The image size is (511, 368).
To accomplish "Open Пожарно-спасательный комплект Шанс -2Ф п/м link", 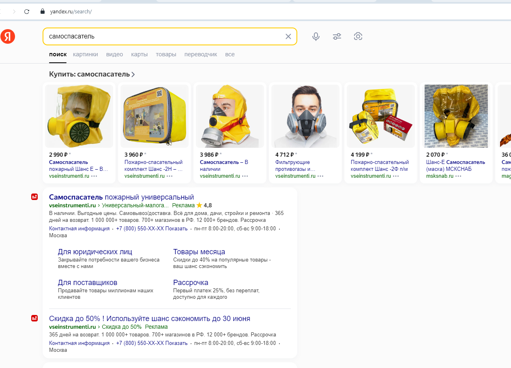I will click(379, 166).
